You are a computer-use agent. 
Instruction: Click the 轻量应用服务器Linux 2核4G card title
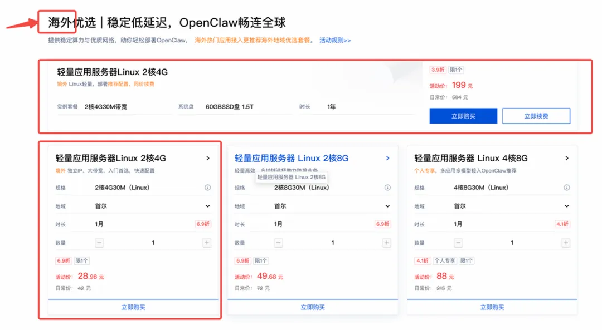point(110,158)
